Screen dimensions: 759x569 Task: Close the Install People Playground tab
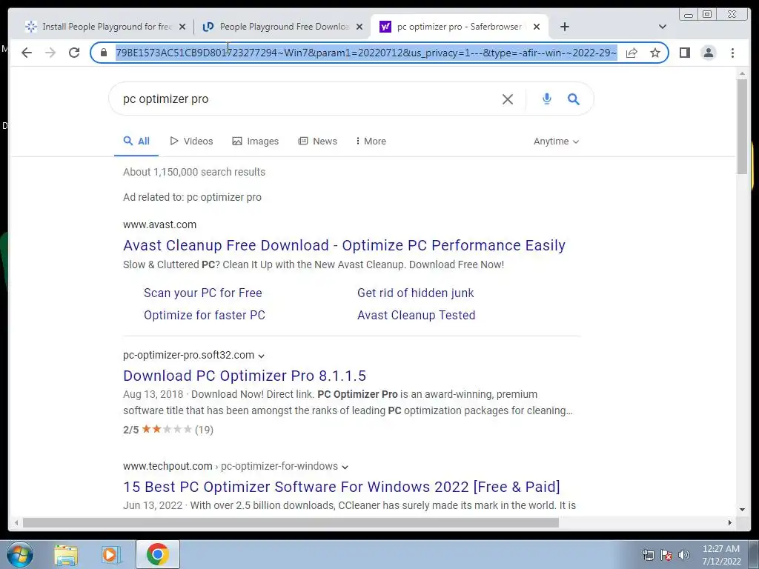click(182, 27)
